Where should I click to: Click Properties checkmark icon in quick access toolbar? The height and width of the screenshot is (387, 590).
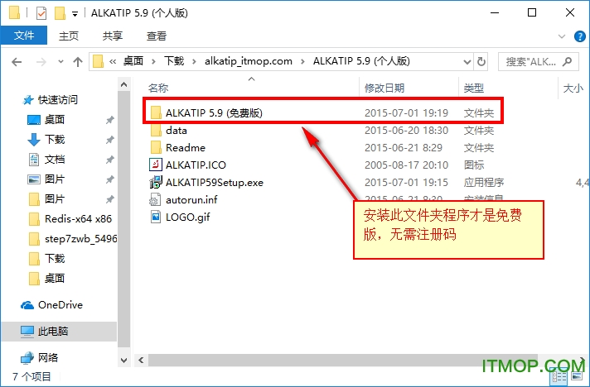click(x=41, y=13)
